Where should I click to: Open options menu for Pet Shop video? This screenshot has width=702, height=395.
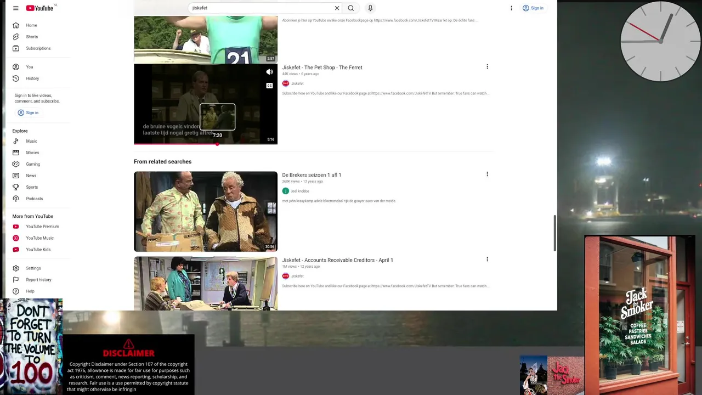(x=487, y=67)
